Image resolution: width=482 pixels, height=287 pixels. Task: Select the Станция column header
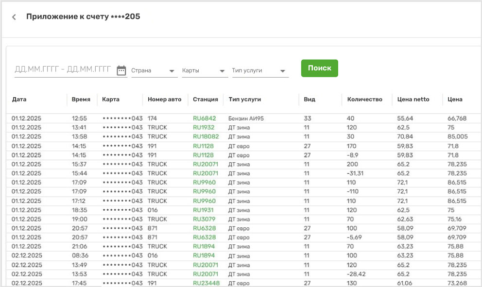[x=205, y=100]
